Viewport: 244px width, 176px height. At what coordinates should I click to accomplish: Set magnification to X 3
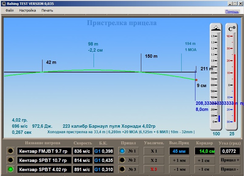coord(154,169)
